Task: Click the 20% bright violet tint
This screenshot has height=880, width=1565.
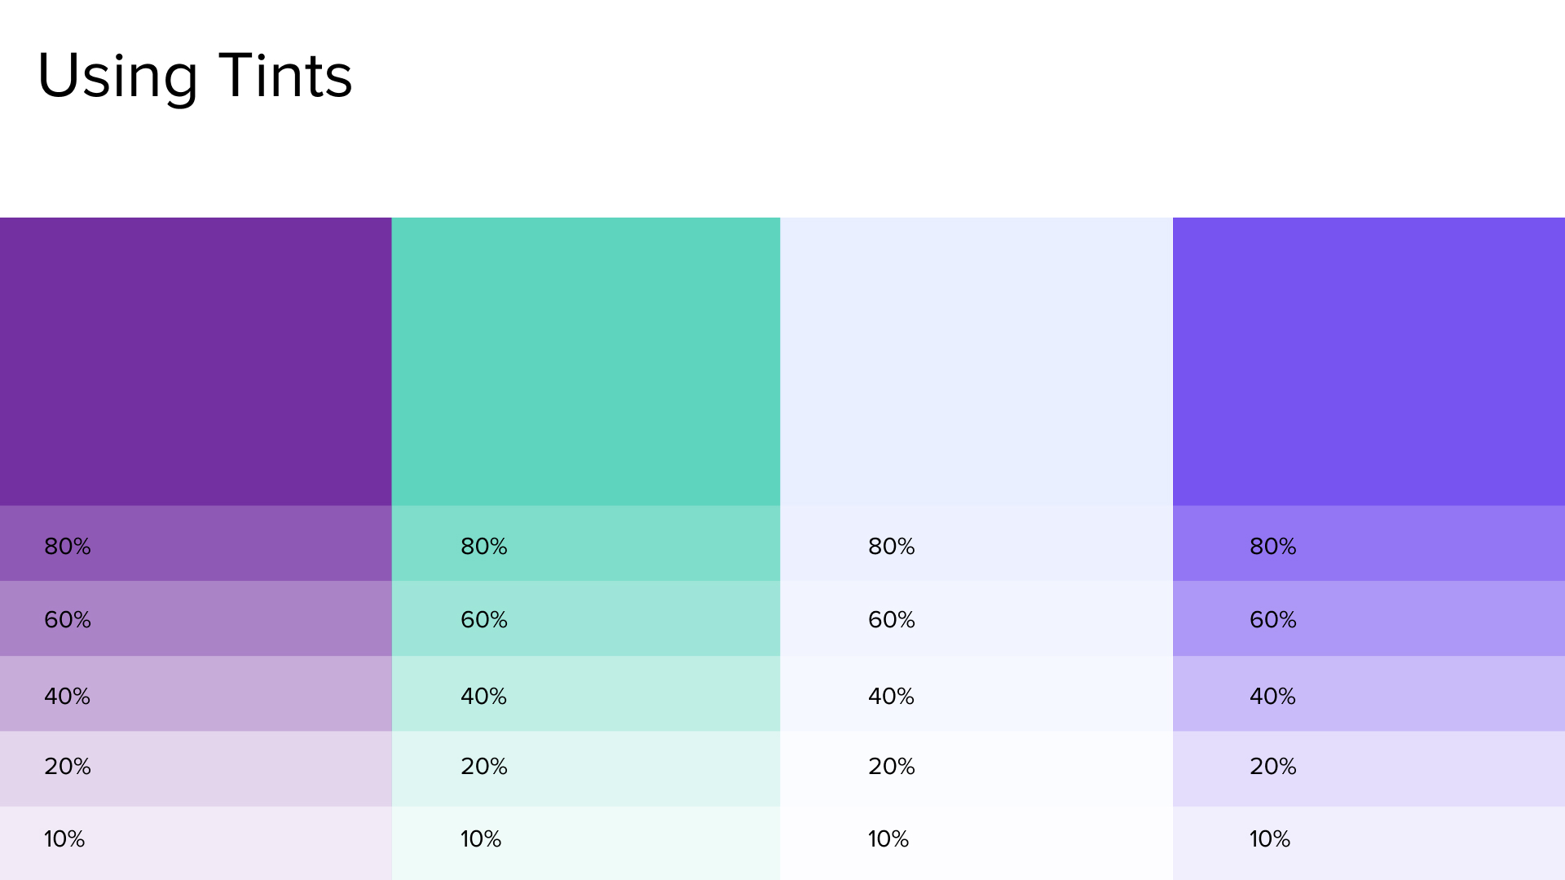Action: click(1369, 768)
